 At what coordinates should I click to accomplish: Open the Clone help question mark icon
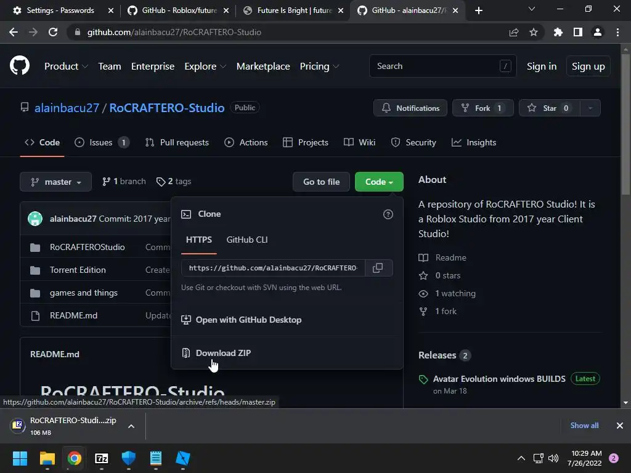(388, 214)
